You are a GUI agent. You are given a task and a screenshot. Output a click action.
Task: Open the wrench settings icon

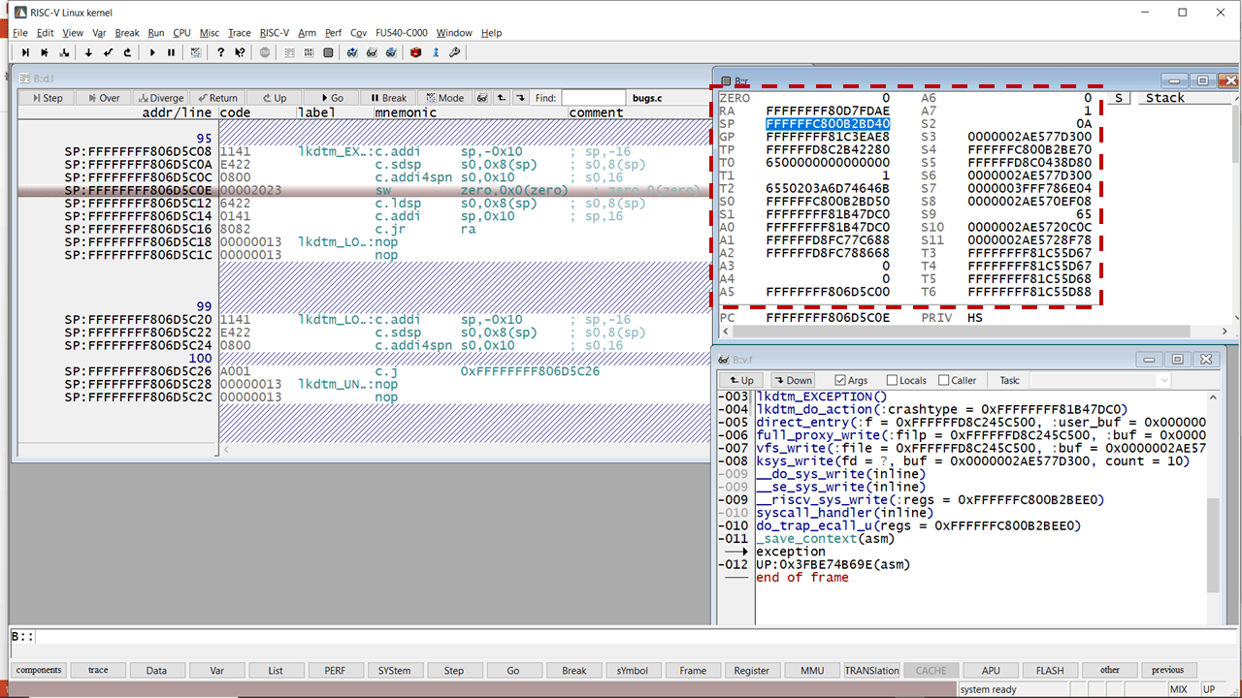tap(455, 52)
